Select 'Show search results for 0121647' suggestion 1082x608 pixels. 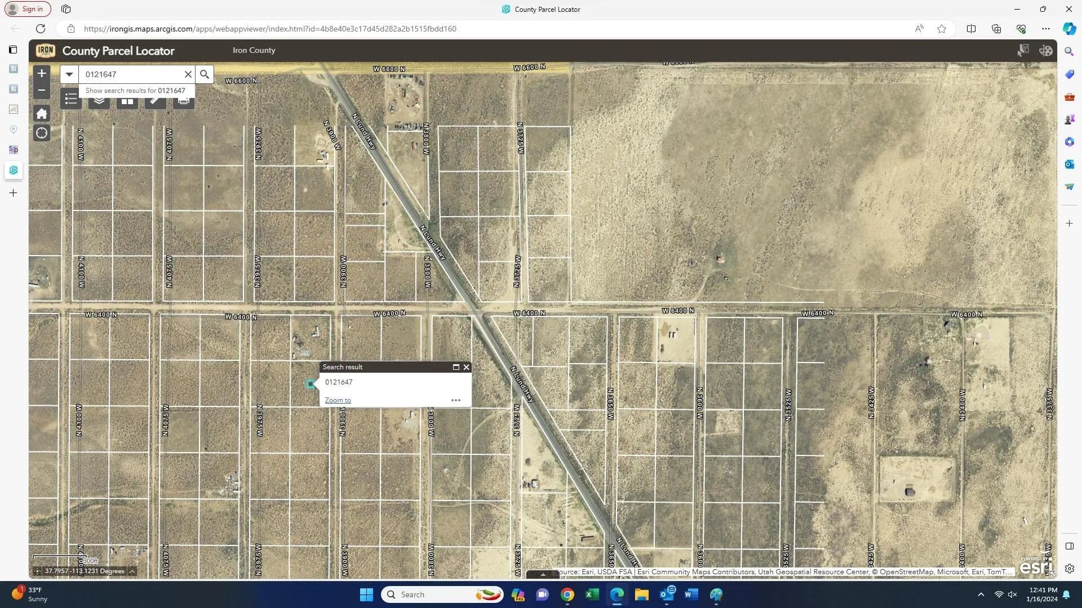click(x=135, y=91)
